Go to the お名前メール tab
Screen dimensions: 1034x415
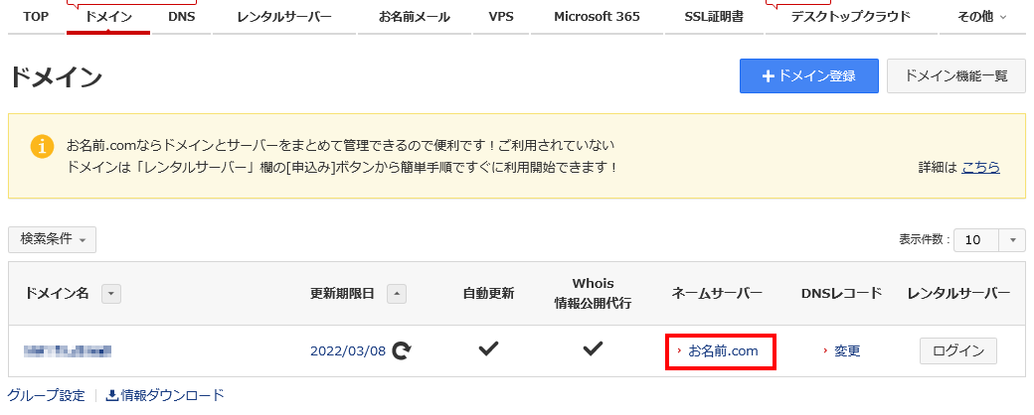click(x=415, y=17)
